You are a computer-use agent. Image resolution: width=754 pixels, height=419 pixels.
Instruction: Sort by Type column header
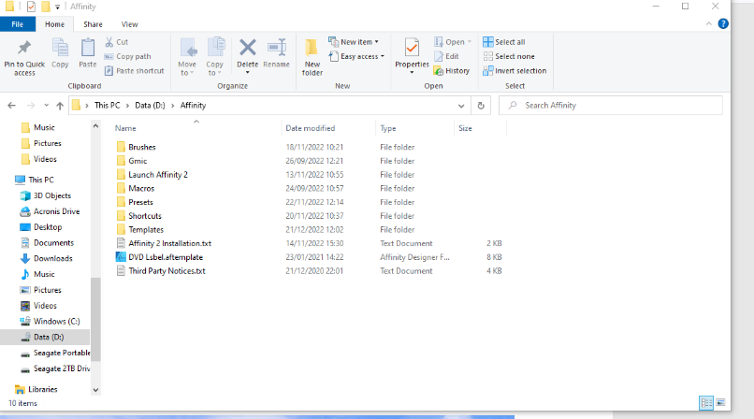[x=388, y=128]
